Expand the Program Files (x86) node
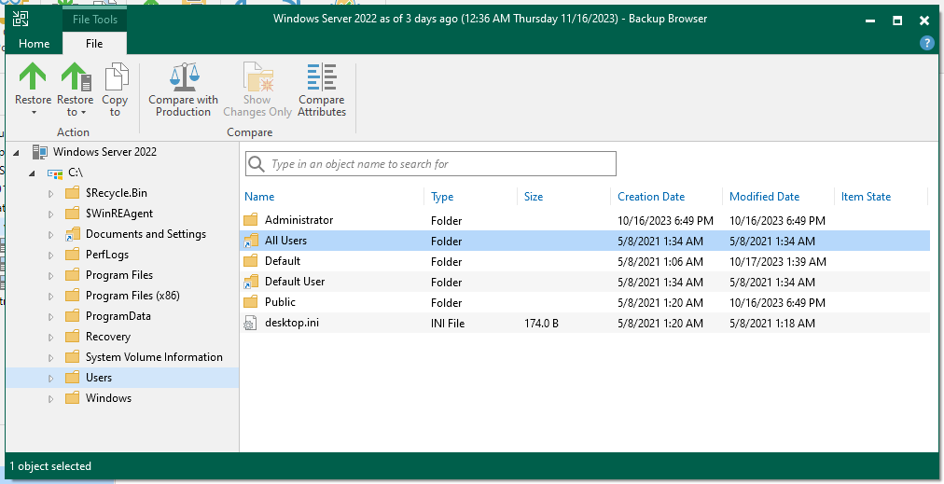The height and width of the screenshot is (484, 944). click(50, 297)
